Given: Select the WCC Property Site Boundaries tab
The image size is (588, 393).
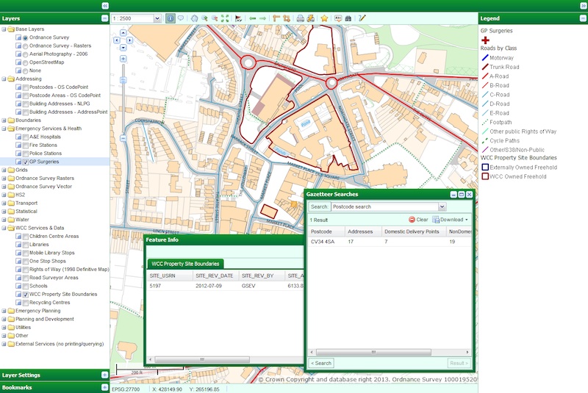Looking at the screenshot, I should click(185, 264).
